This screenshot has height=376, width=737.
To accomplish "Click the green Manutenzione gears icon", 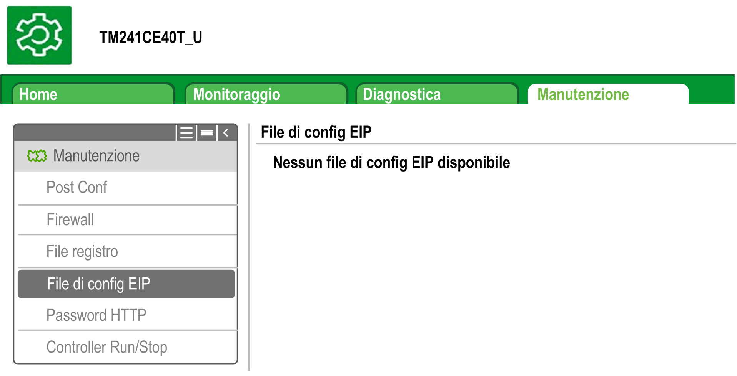I will click(x=37, y=156).
